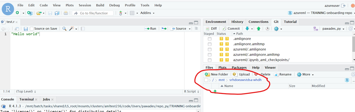Image resolution: width=355 pixels, height=112 pixels.
Task: Click the mnt breadcrumb path link
Action: (222, 80)
